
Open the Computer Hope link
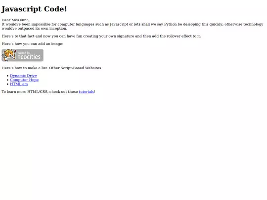24,80
